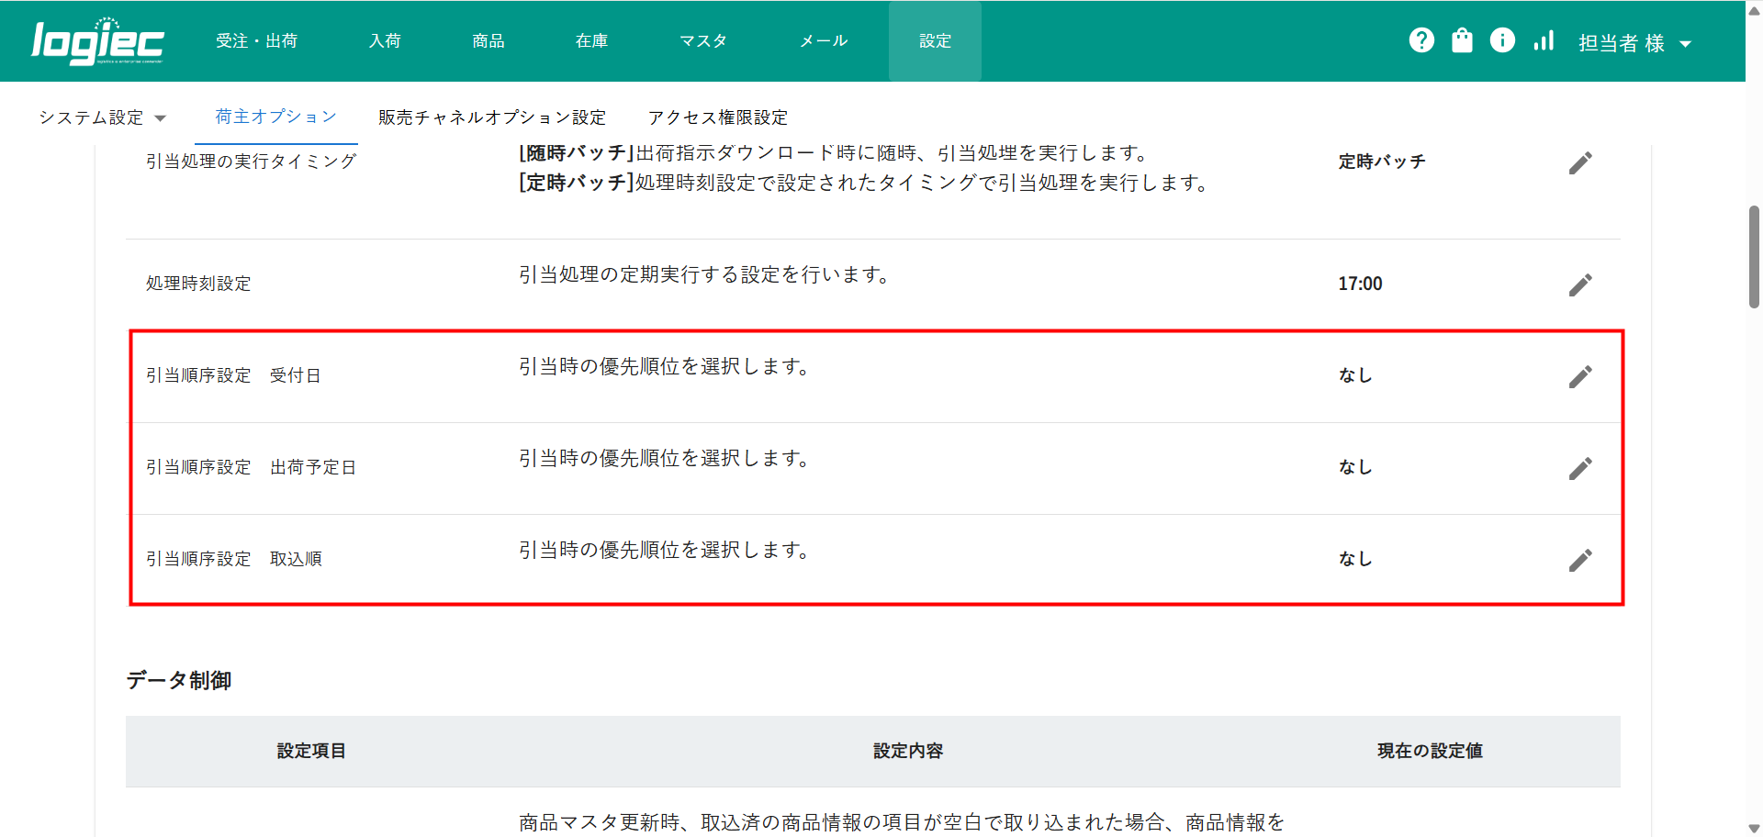Open the 在庫 menu

pos(591,41)
